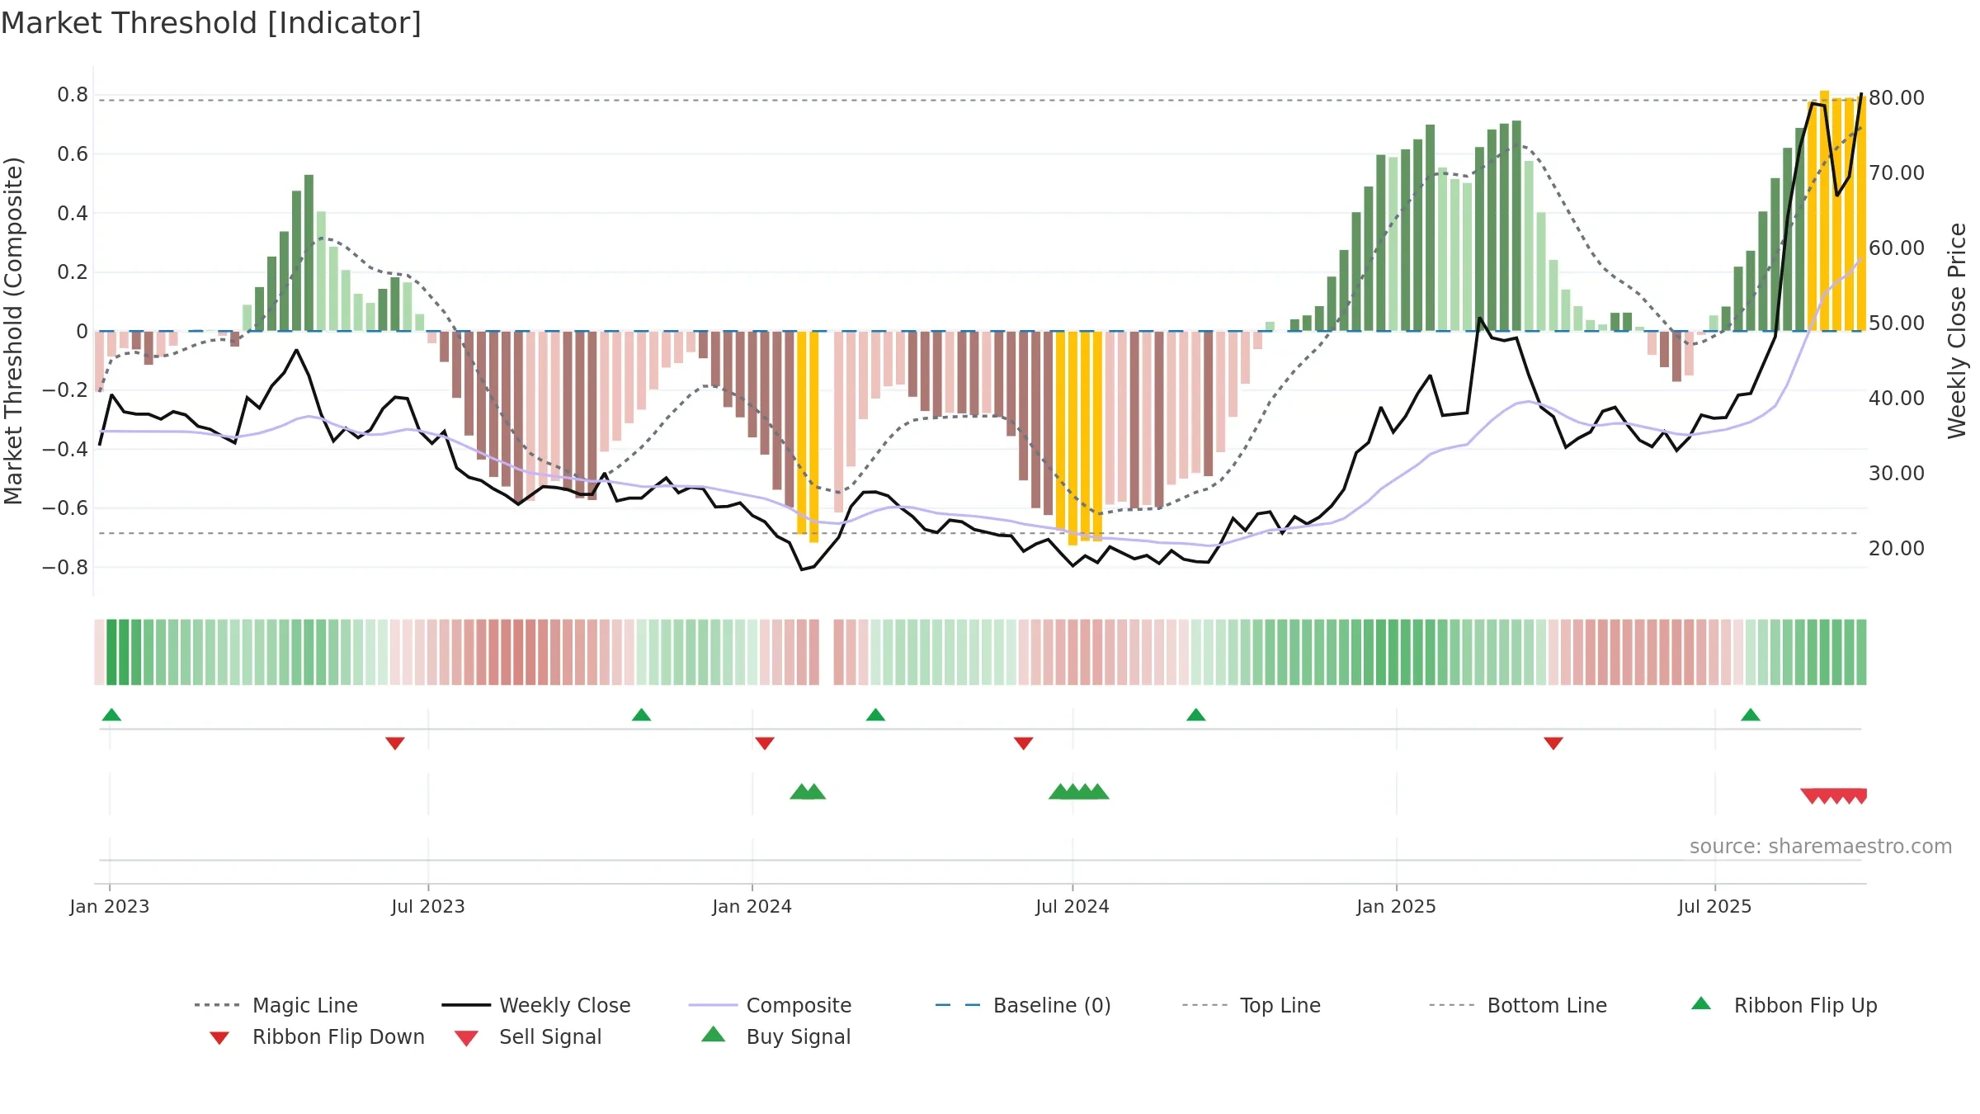Click the yellow bars at chart's right end
Viewport: 1980px width, 1114px height.
[x=1837, y=211]
